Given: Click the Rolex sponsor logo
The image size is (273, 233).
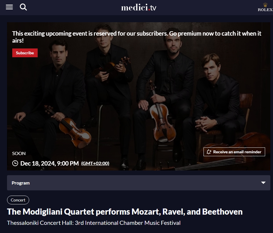Looking at the screenshot, I should (x=265, y=7).
